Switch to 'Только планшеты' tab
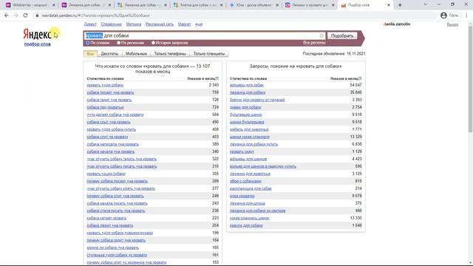The height and width of the screenshot is (266, 473). click(209, 54)
